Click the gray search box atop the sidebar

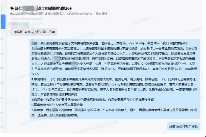click(x=1, y=8)
